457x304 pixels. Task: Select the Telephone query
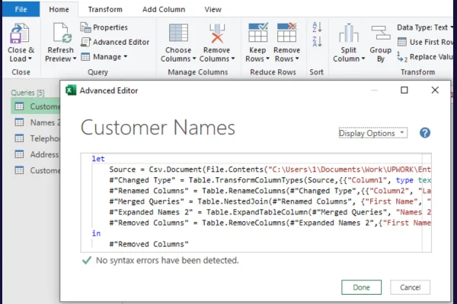click(x=36, y=138)
